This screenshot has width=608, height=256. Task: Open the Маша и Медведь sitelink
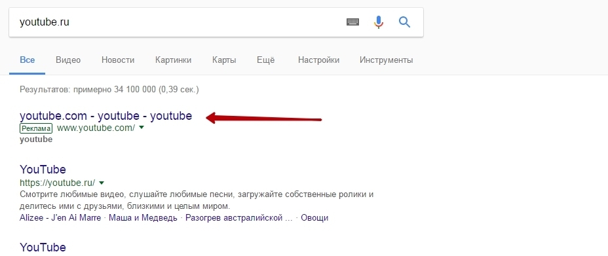point(143,217)
